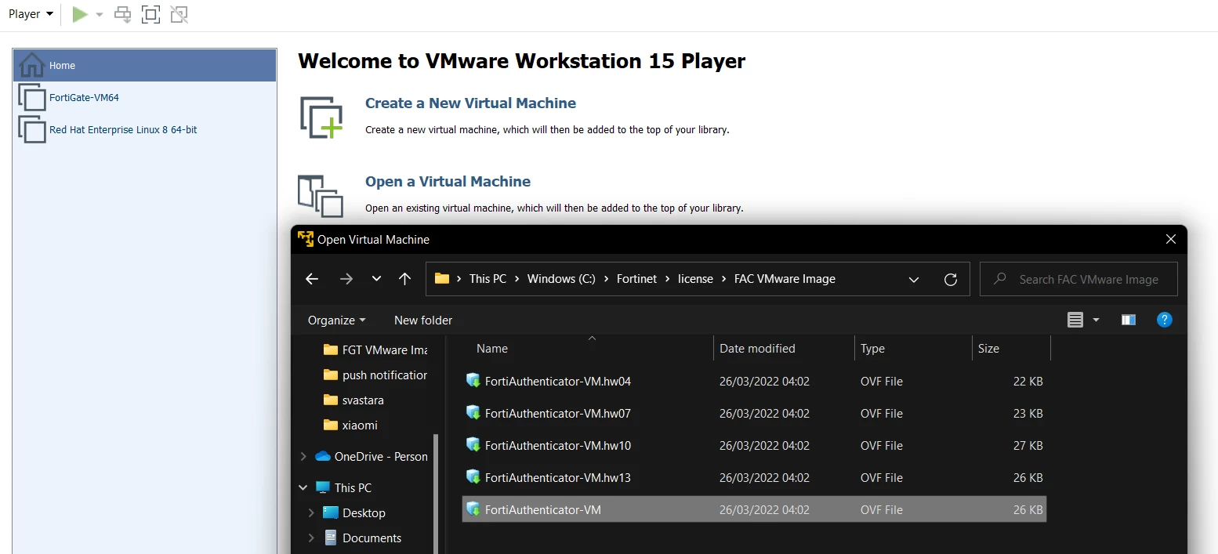
Task: Click the blue Help icon
Action: (x=1165, y=320)
